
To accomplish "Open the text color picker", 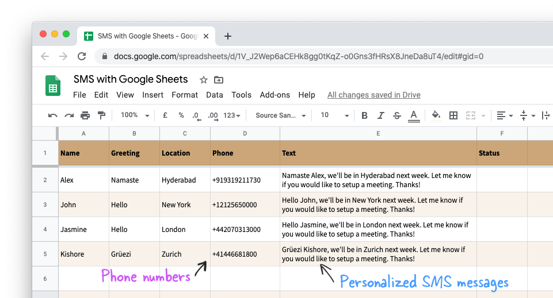I will pyautogui.click(x=414, y=116).
